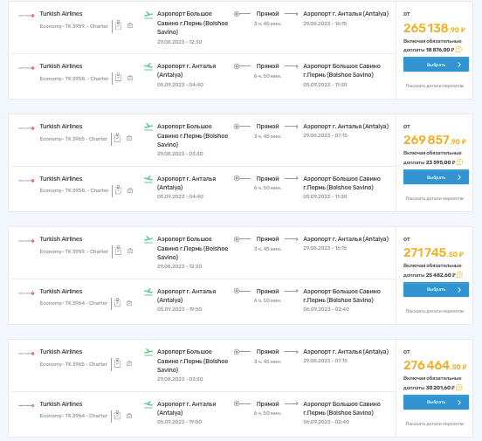482x441 pixels.
Task: Click destination "Аэропорт г. Анталья (Antalya)" in the 276 464,50 ₽ outbound leg
Action: (346, 352)
